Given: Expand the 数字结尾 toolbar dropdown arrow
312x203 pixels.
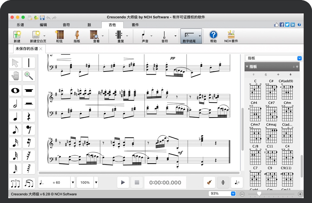Looking at the screenshot, I should click(200, 36).
